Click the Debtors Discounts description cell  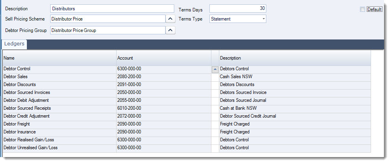(295, 84)
